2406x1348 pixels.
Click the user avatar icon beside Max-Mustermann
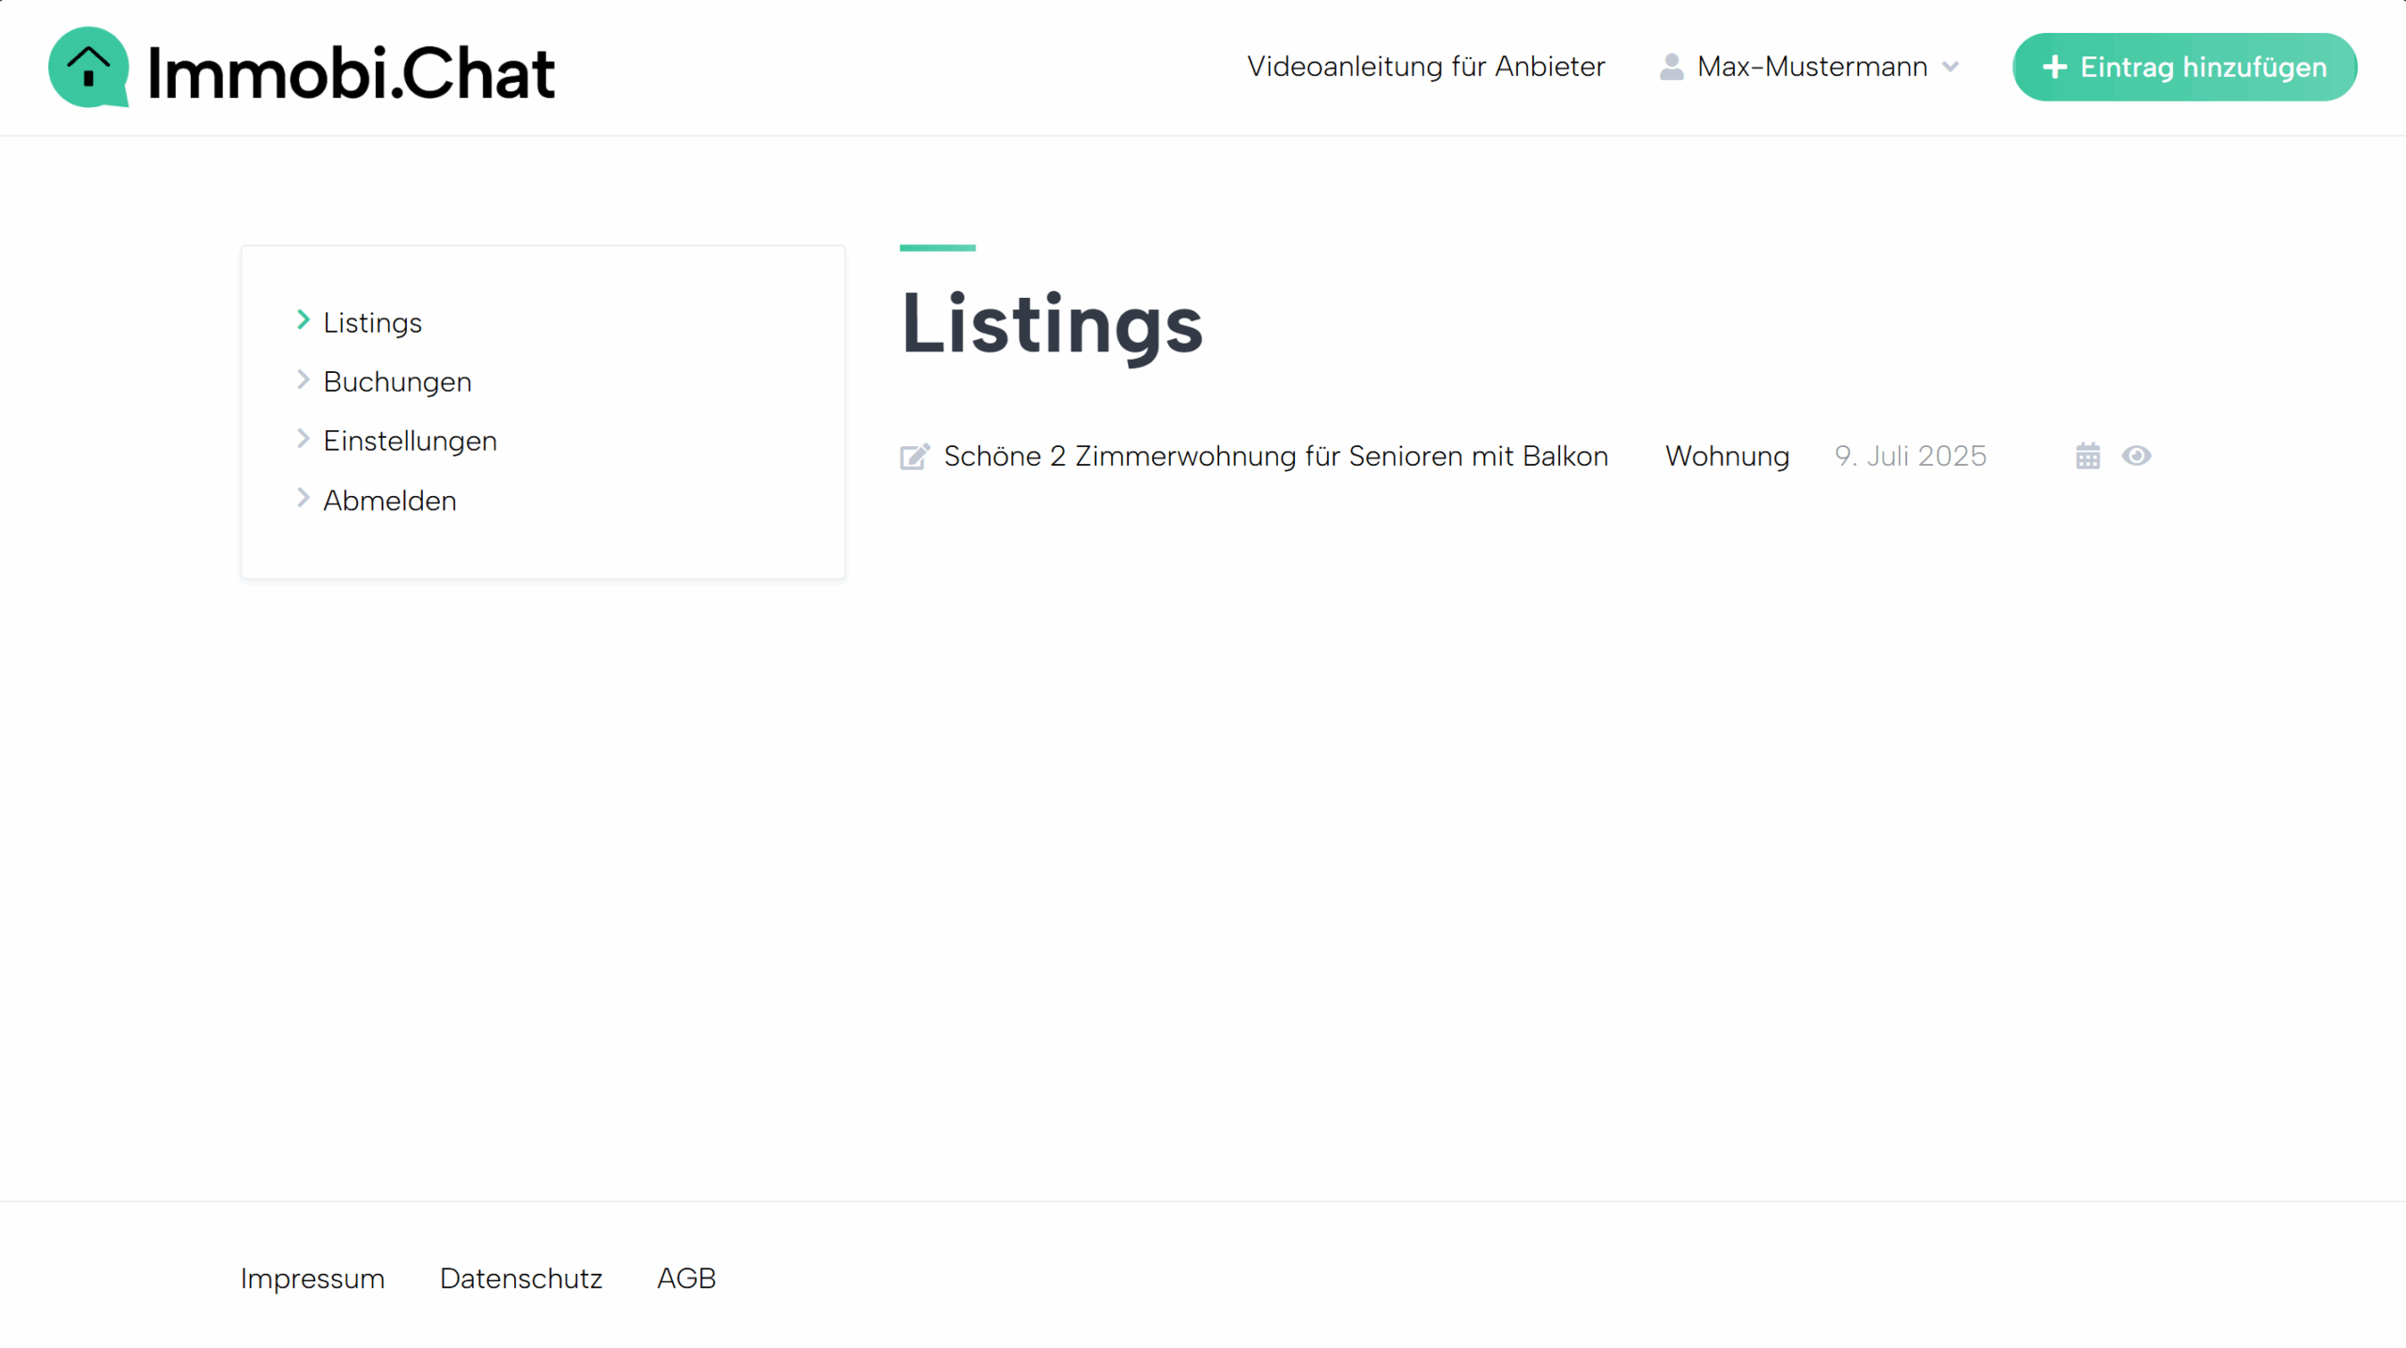1671,67
